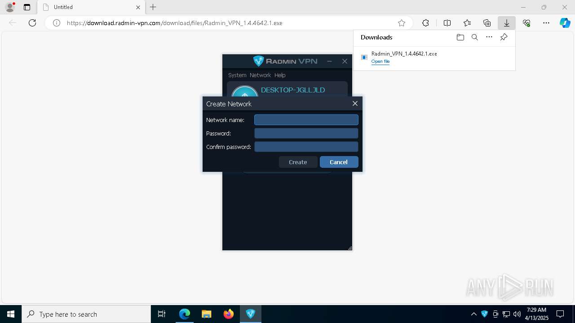Click the Confirm password field
Screen dimensions: 575x323
coord(306,147)
